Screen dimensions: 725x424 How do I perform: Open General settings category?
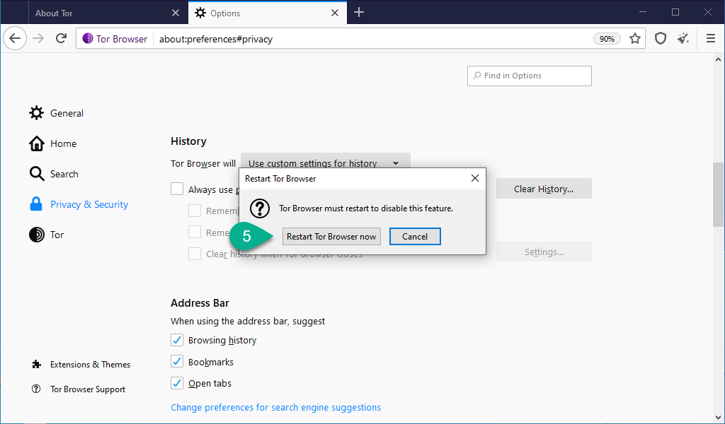point(56,113)
